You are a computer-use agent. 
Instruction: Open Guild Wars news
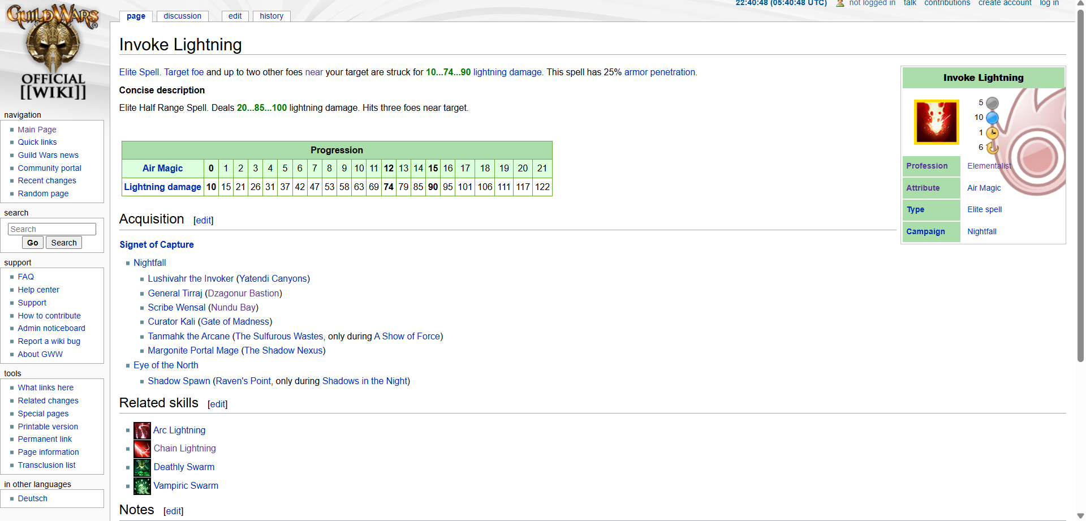pos(48,155)
